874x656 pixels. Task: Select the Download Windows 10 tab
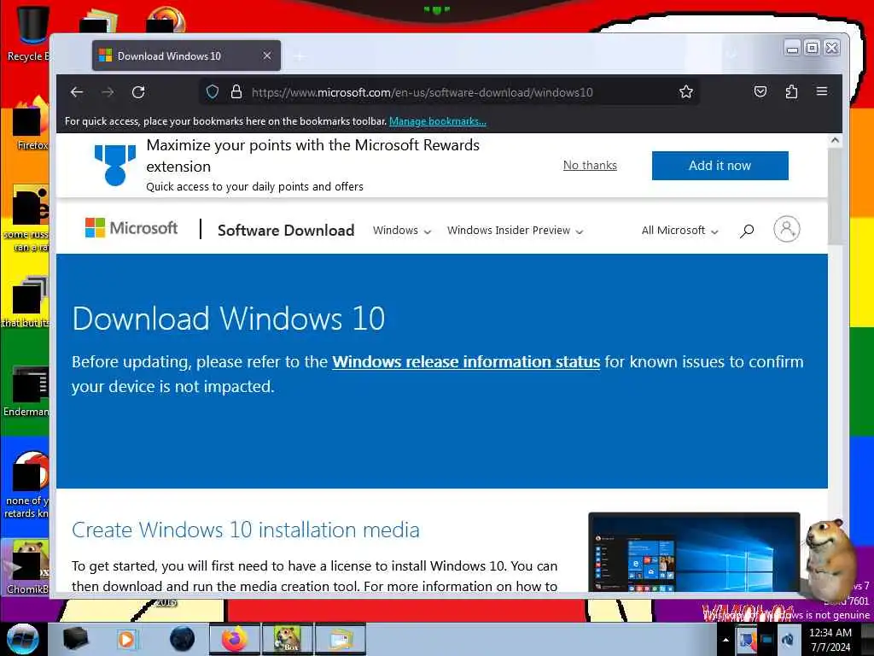186,56
